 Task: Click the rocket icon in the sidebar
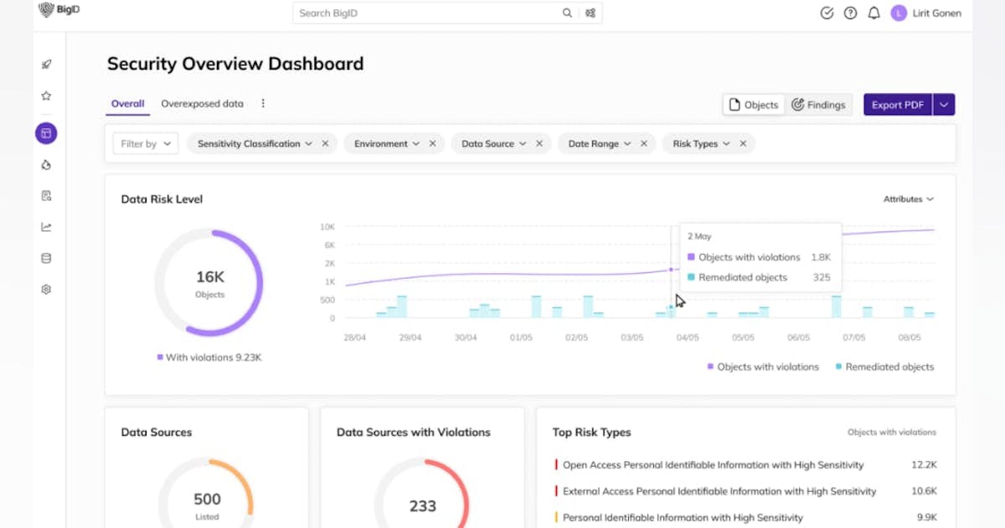tap(46, 65)
